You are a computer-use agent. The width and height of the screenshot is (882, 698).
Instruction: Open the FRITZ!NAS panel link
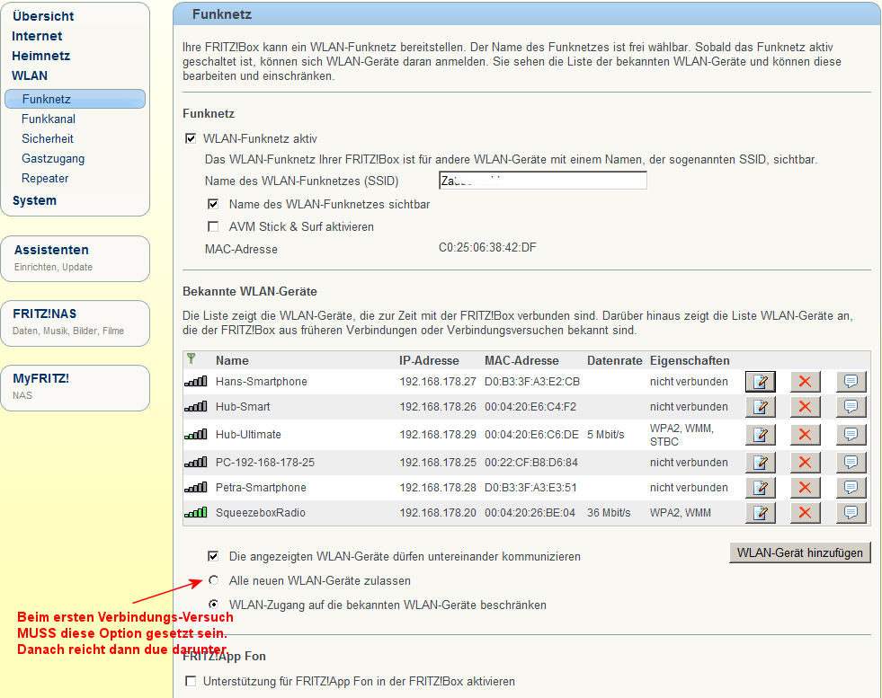44,314
